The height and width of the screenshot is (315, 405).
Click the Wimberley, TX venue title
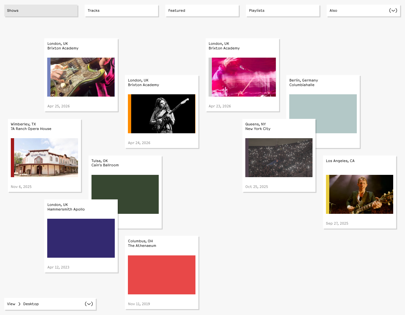point(31,126)
